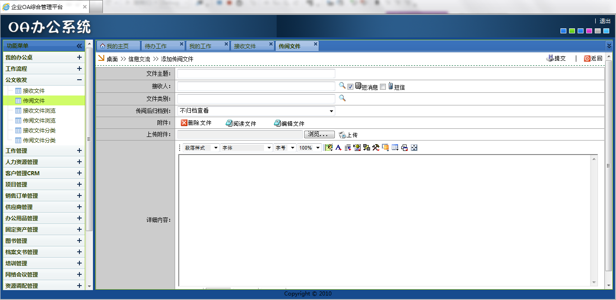Click the pencil edit icon in editor toolbar
This screenshot has height=300, width=616.
click(x=329, y=147)
